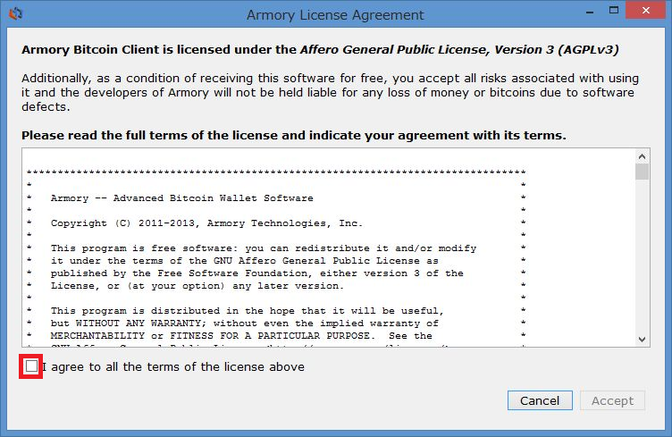Click the 'Please read the full terms' heading
The image size is (672, 437).
(294, 135)
